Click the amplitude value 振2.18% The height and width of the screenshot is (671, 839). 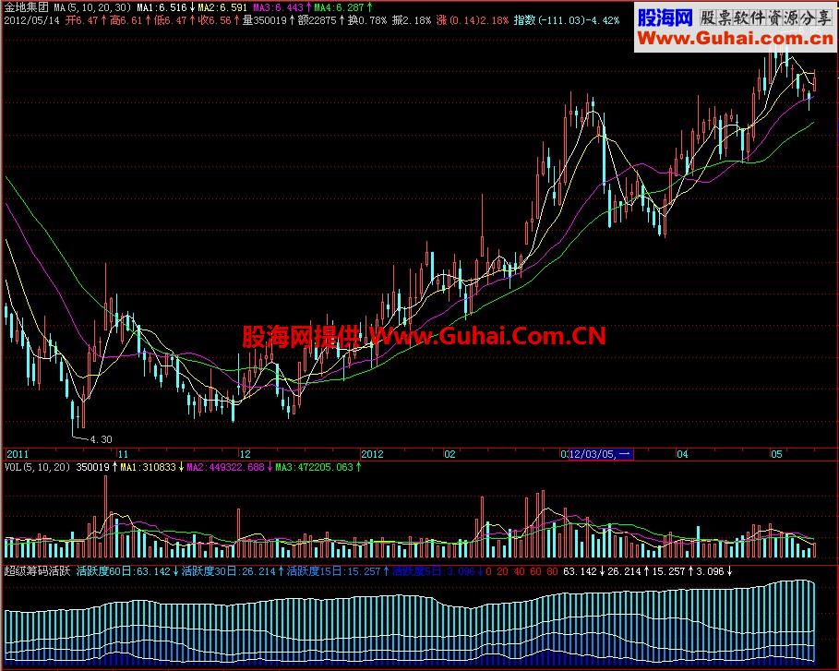click(x=412, y=21)
